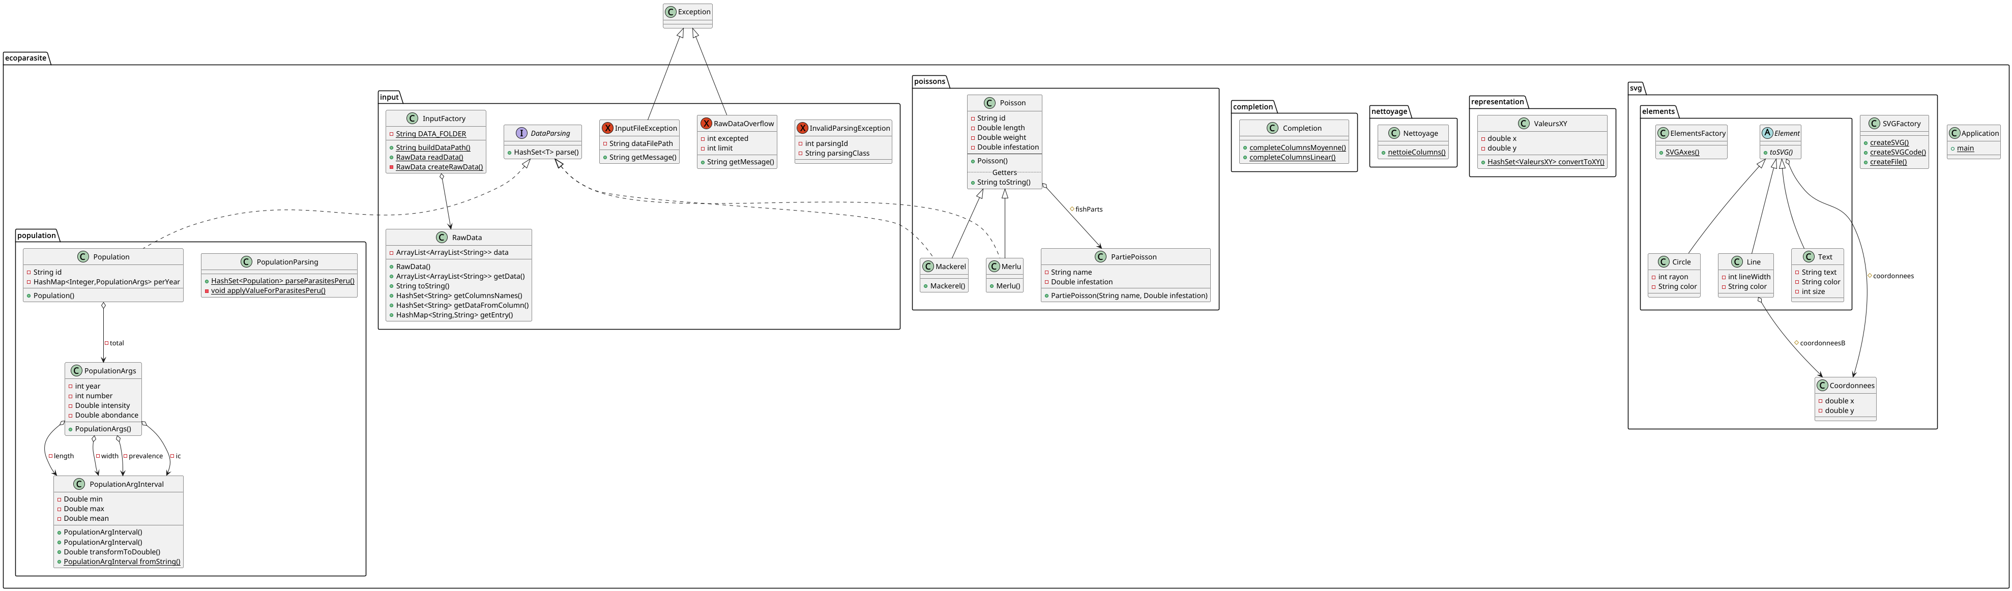Click the Coordonnees class 'C' icon
The image size is (2012, 591).
pyautogui.click(x=1823, y=386)
